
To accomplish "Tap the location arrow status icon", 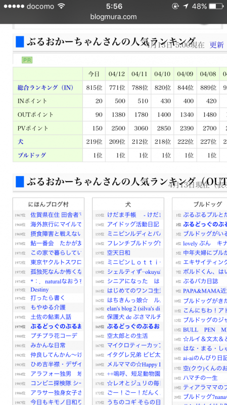I will click(x=186, y=6).
